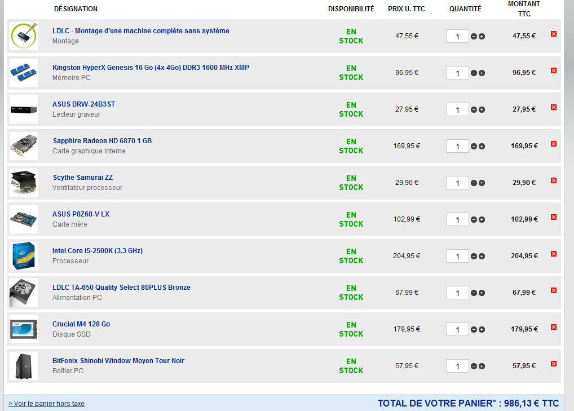Open LDLC TA-650 Quality Select 80PLUS Bronze link
This screenshot has width=574, height=411.
tap(122, 287)
